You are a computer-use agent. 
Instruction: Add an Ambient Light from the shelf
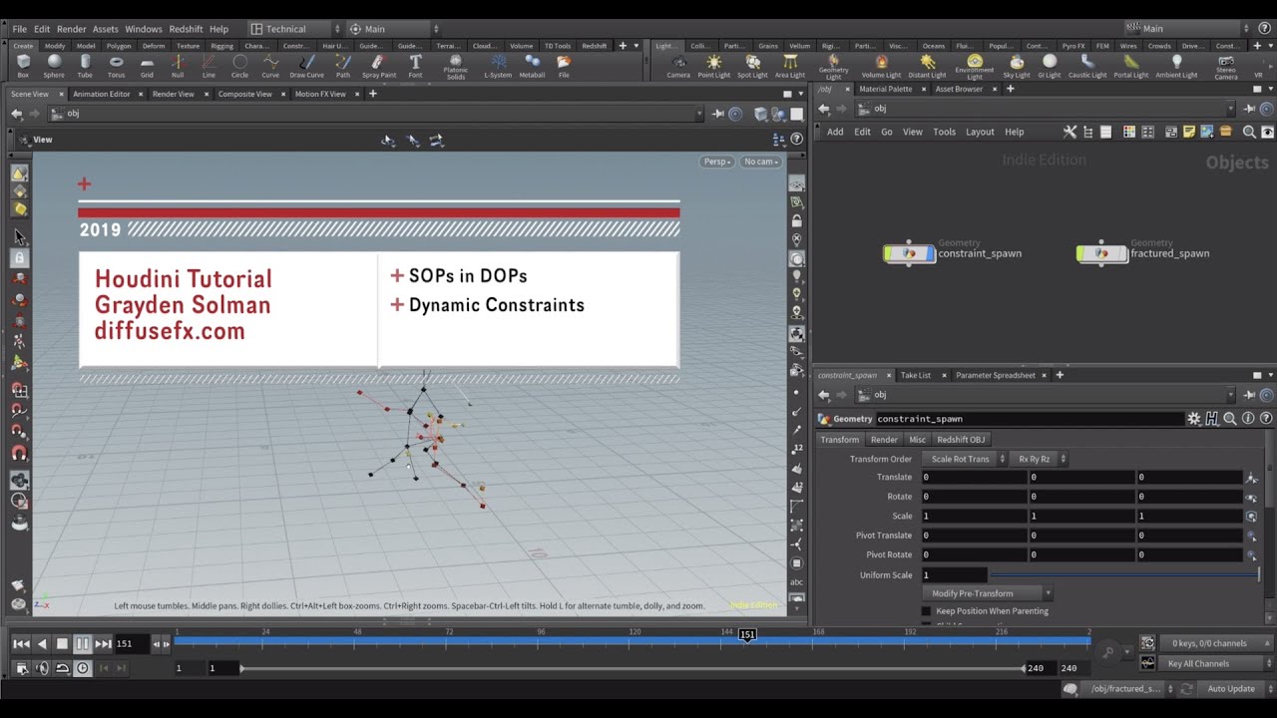[x=1175, y=66]
